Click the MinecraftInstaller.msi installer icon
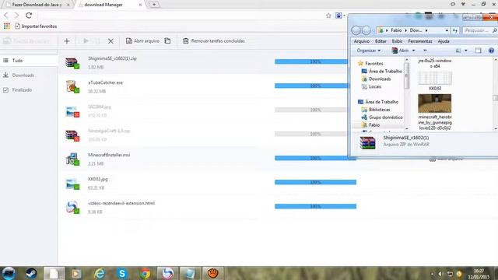498x280 pixels. coord(72,159)
